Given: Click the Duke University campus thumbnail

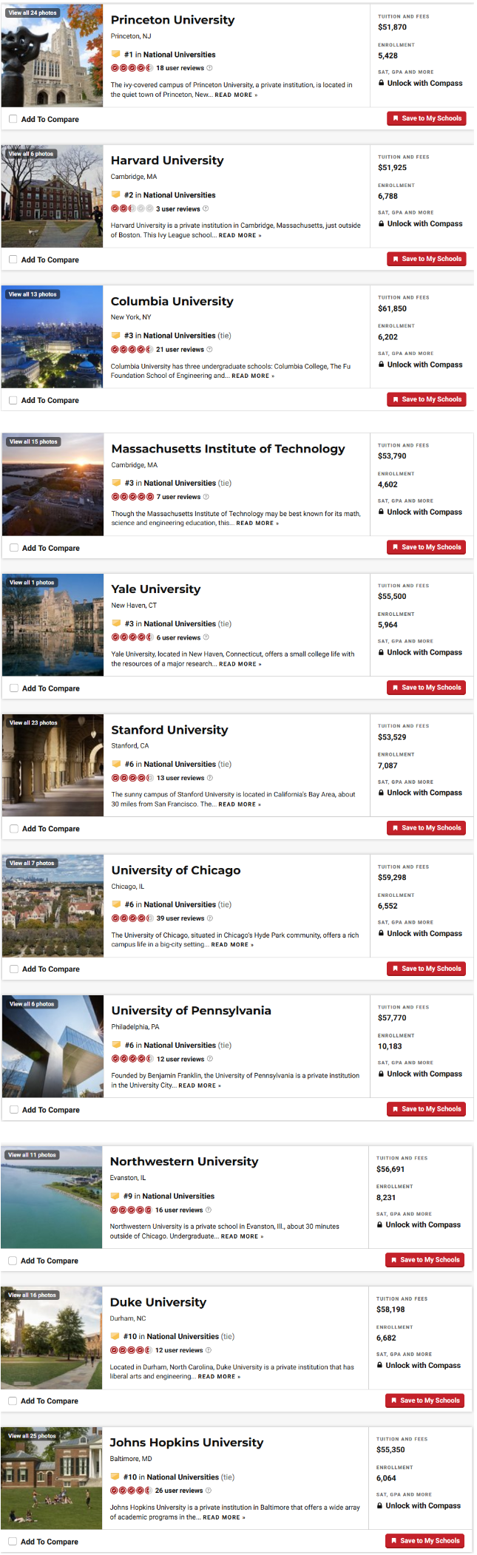Looking at the screenshot, I should tap(51, 1338).
